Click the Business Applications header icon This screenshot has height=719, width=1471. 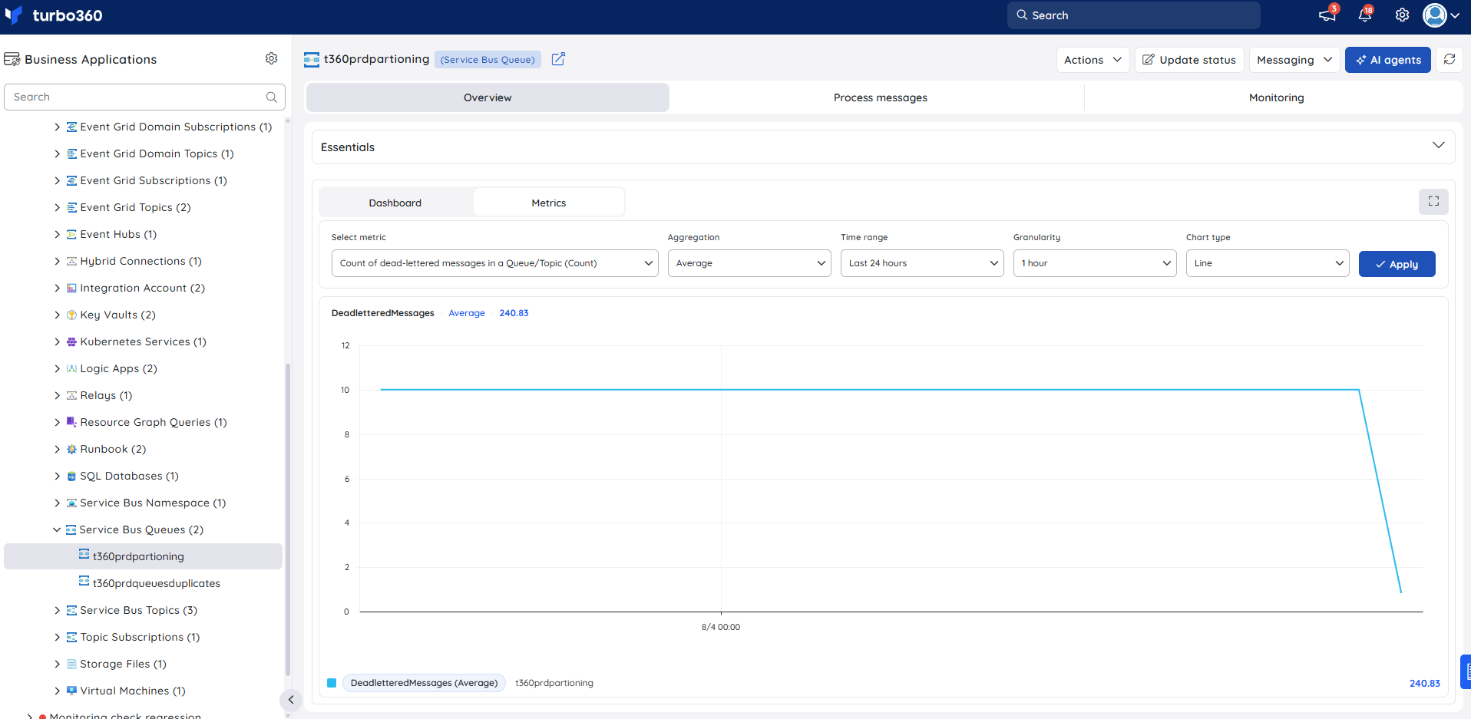pos(12,59)
